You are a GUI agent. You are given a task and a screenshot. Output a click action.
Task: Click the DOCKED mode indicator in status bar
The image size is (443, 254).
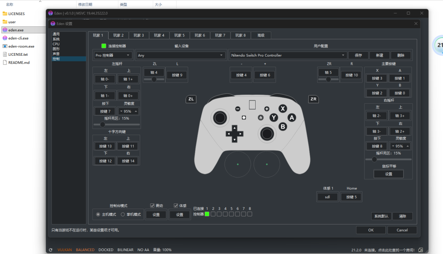click(x=106, y=250)
